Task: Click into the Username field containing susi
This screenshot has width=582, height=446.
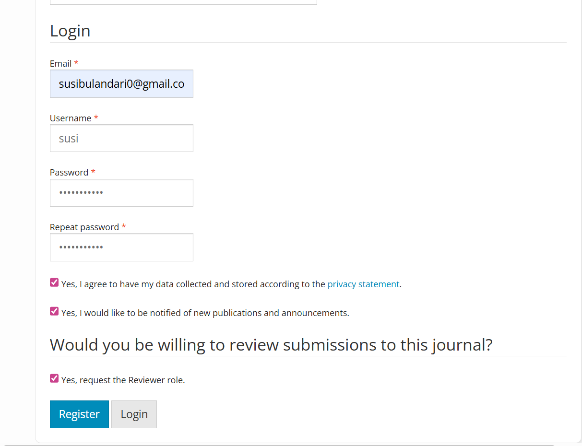Action: click(121, 139)
